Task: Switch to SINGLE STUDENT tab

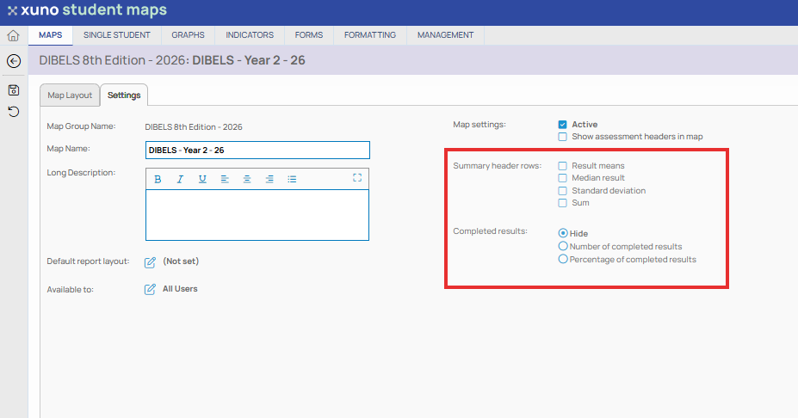Action: pyautogui.click(x=116, y=35)
